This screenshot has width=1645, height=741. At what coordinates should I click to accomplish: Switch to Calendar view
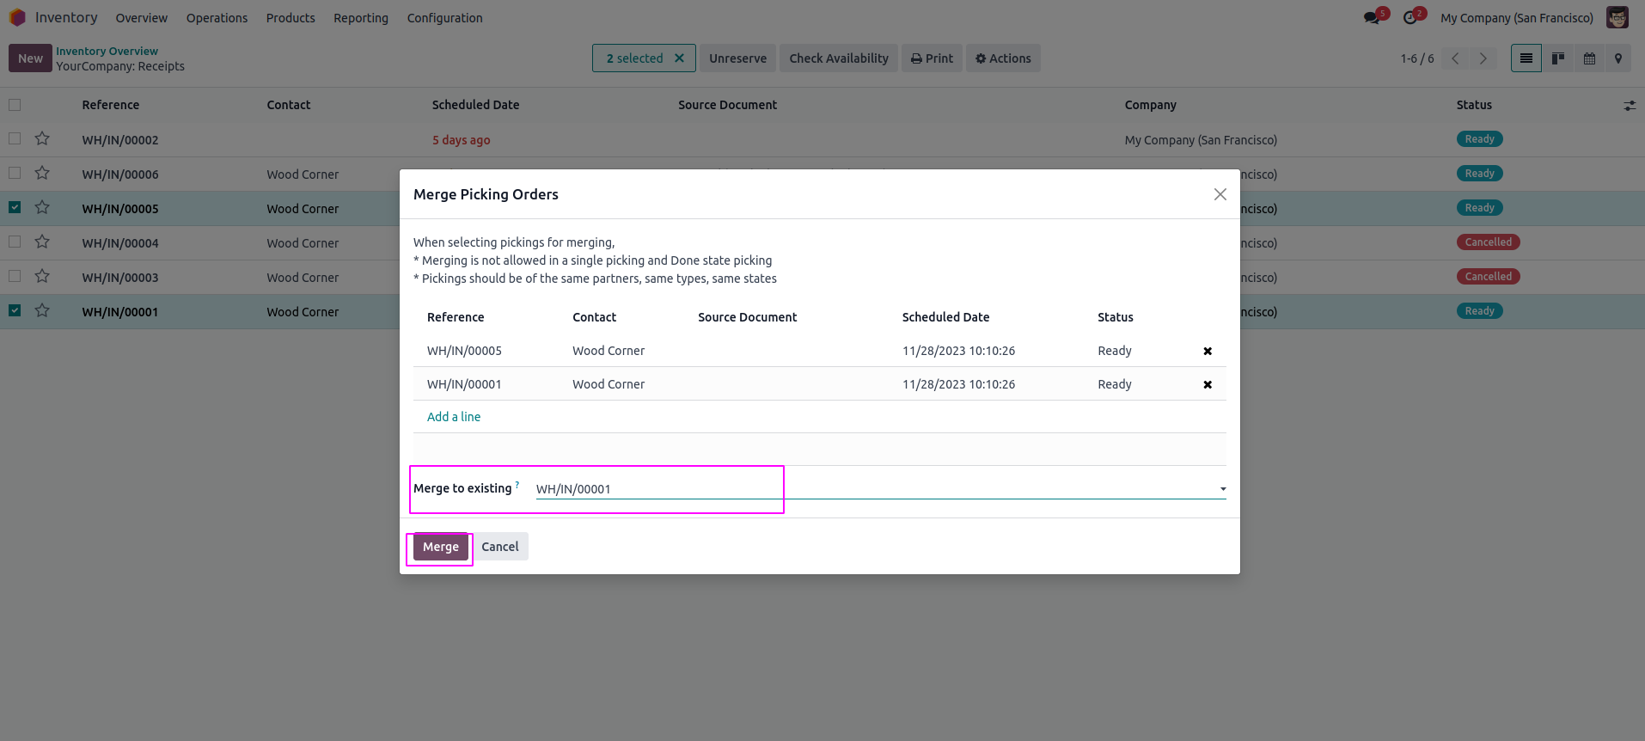(1589, 58)
